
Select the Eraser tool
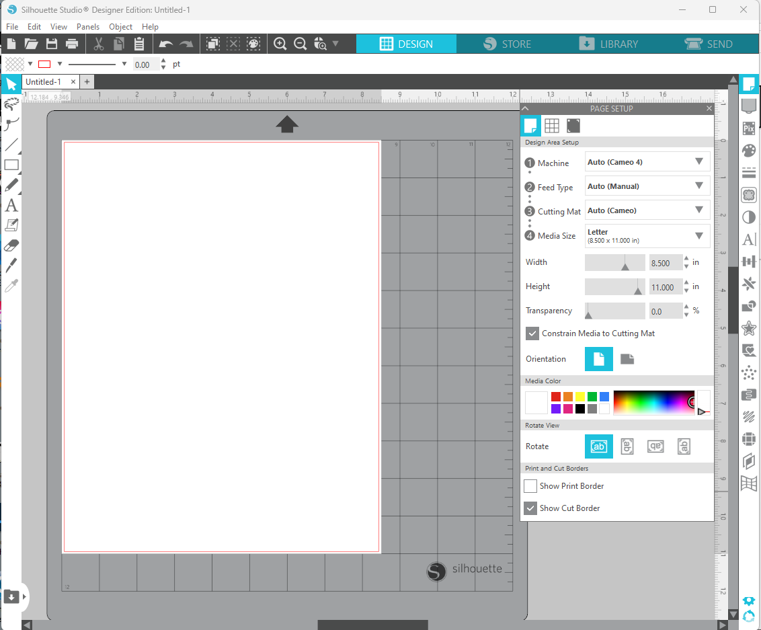(11, 245)
